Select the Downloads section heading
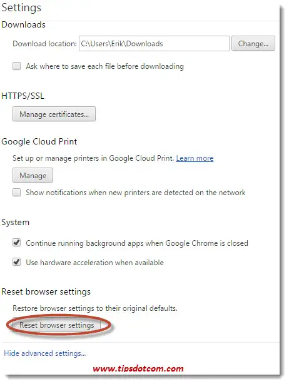The height and width of the screenshot is (384, 289). [24, 25]
